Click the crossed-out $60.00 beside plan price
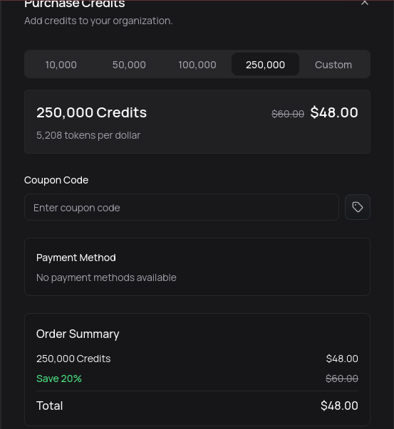This screenshot has height=429, width=394. point(288,114)
